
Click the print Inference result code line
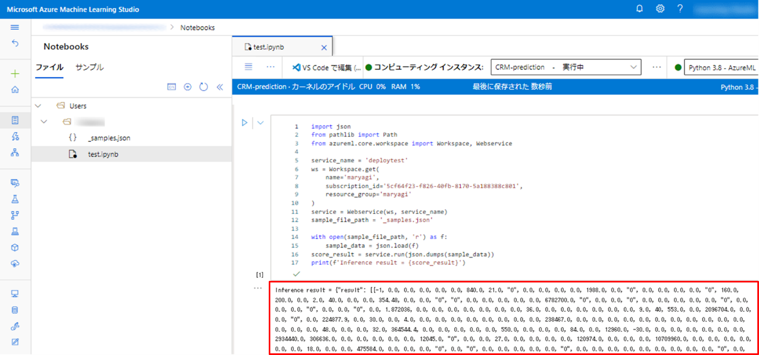pos(389,263)
